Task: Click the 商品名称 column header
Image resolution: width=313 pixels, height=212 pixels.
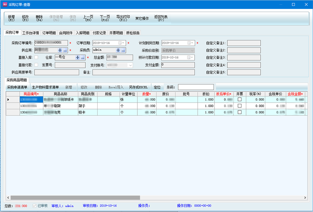Action: [61, 94]
